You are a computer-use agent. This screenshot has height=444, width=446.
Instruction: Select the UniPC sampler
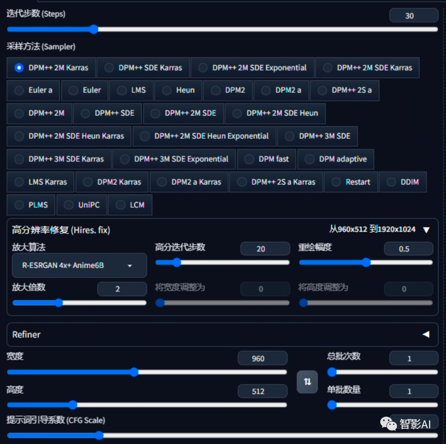click(x=81, y=205)
